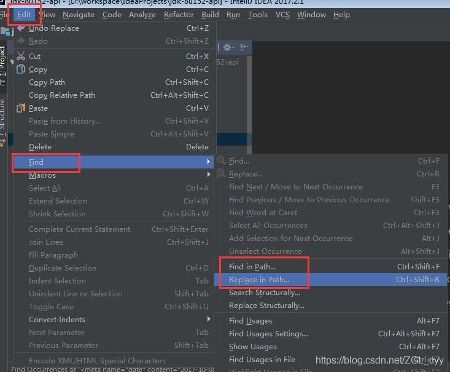The height and width of the screenshot is (372, 450).
Task: Click Toggle Case entry
Action: pos(114,307)
